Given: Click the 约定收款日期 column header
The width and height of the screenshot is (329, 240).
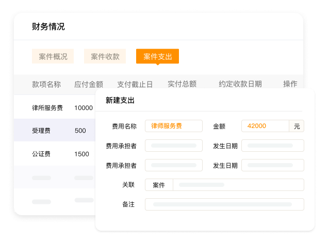Looking at the screenshot, I should point(240,84).
